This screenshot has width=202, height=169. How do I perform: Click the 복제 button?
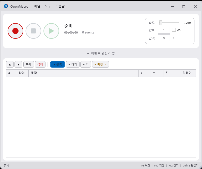coord(28,64)
